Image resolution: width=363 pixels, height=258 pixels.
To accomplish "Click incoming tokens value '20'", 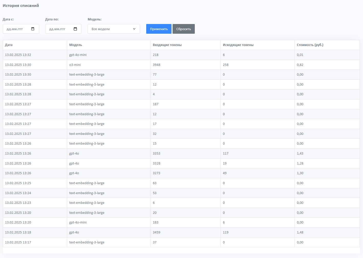I will (x=155, y=213).
